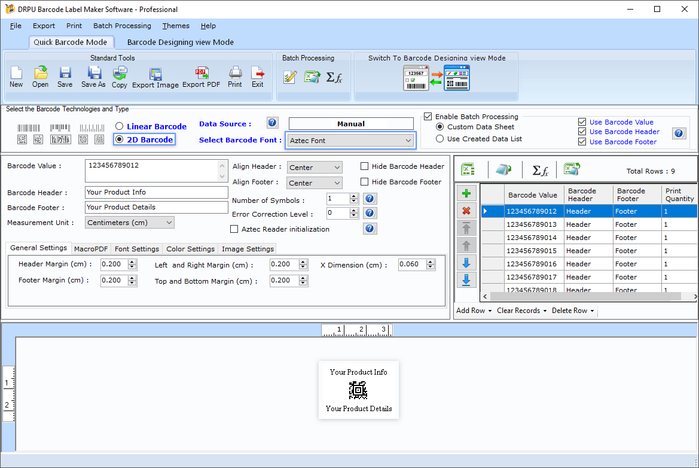The height and width of the screenshot is (468, 699).
Task: Select the Linear Barcode radio button
Action: pos(119,126)
